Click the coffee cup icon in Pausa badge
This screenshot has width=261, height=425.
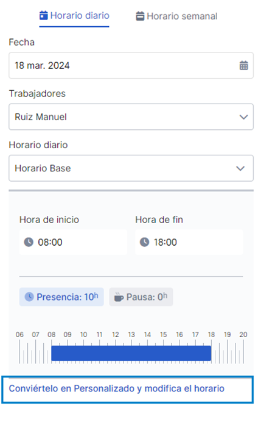[x=119, y=297]
